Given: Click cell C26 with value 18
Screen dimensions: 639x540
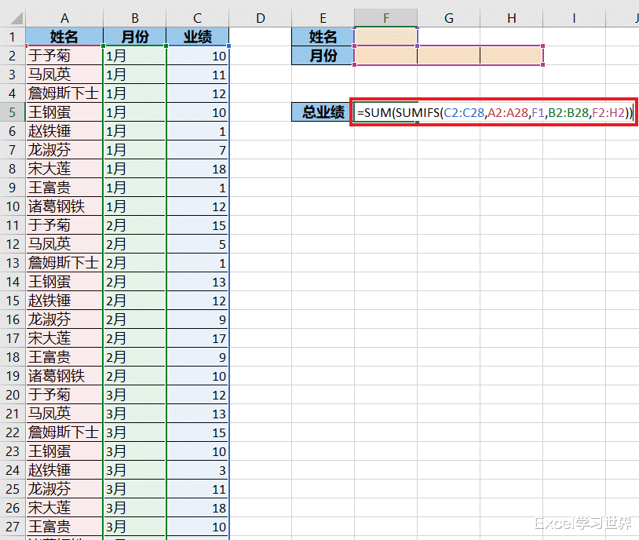Looking at the screenshot, I should click(198, 508).
